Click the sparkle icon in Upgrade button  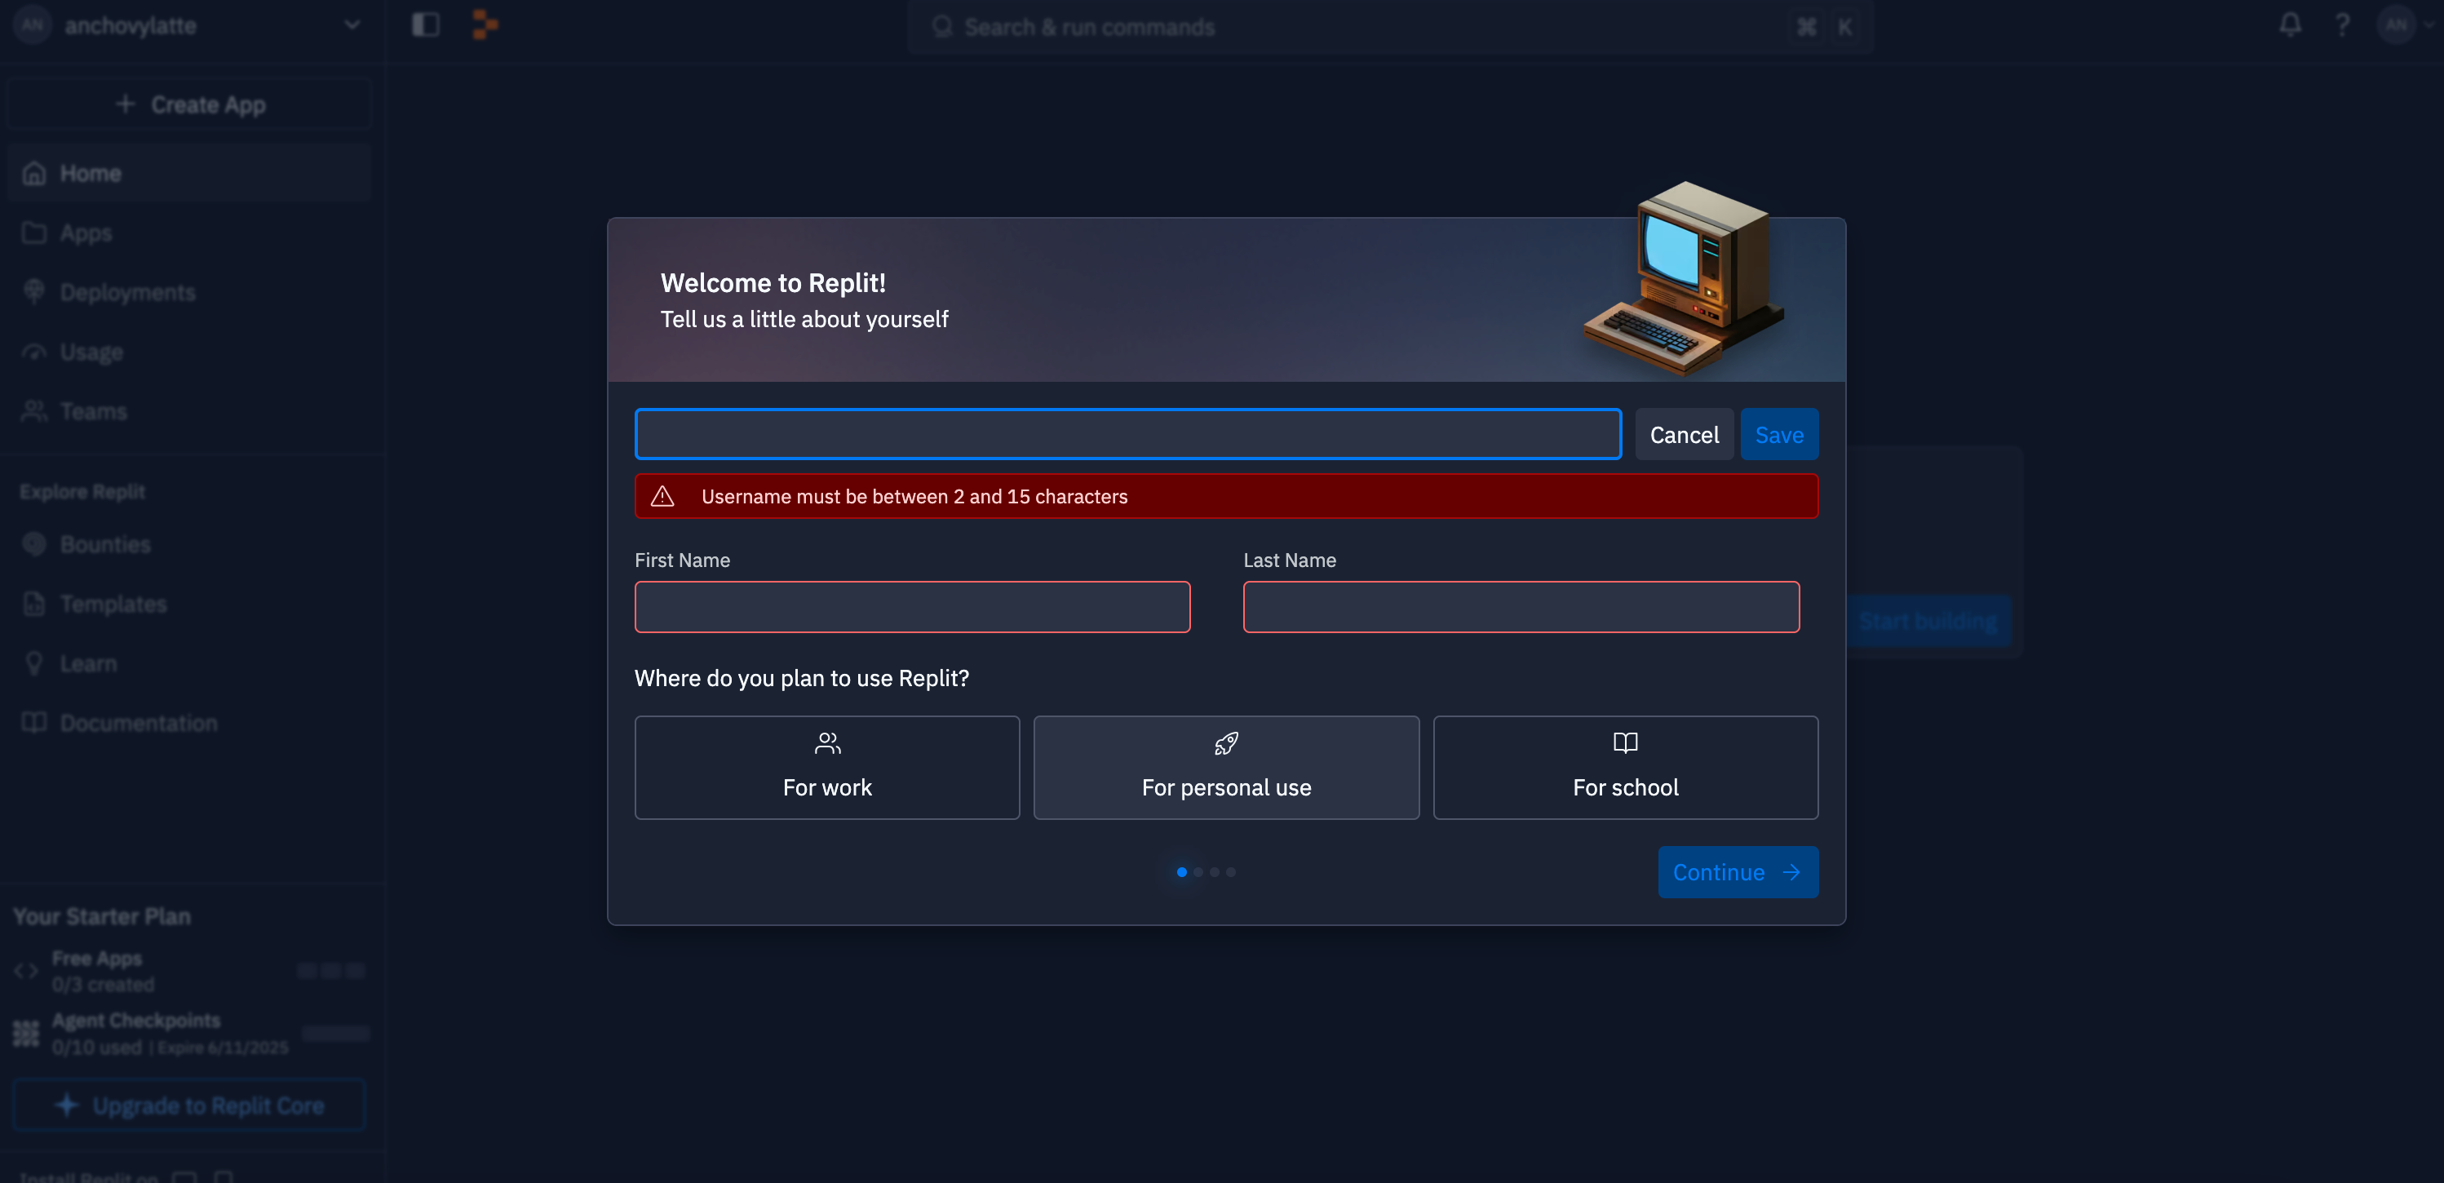coord(66,1105)
